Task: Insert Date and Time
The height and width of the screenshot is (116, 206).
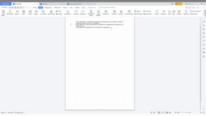Action: pos(129,12)
